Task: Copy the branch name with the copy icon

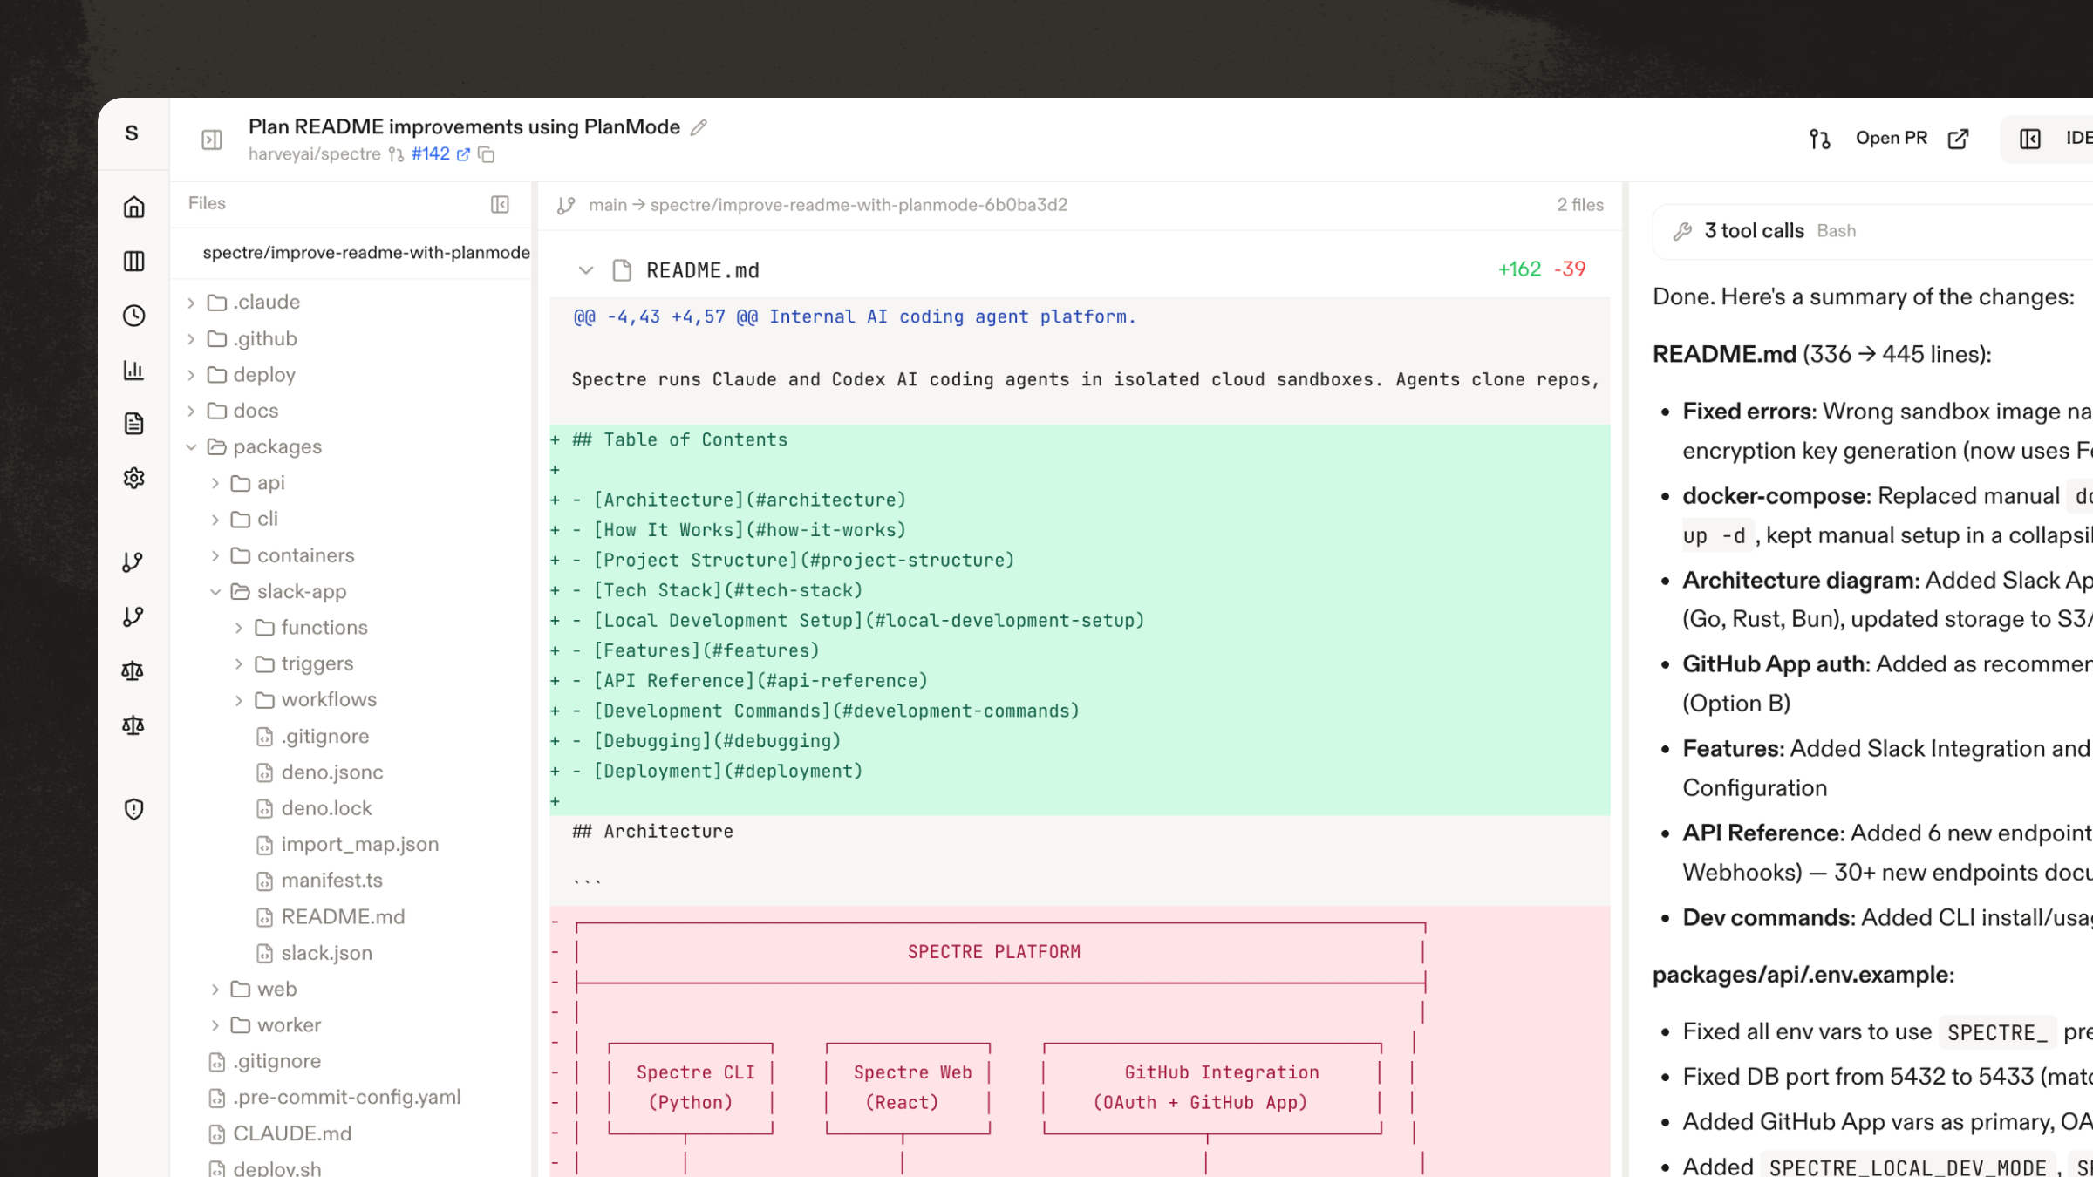Action: (x=487, y=154)
